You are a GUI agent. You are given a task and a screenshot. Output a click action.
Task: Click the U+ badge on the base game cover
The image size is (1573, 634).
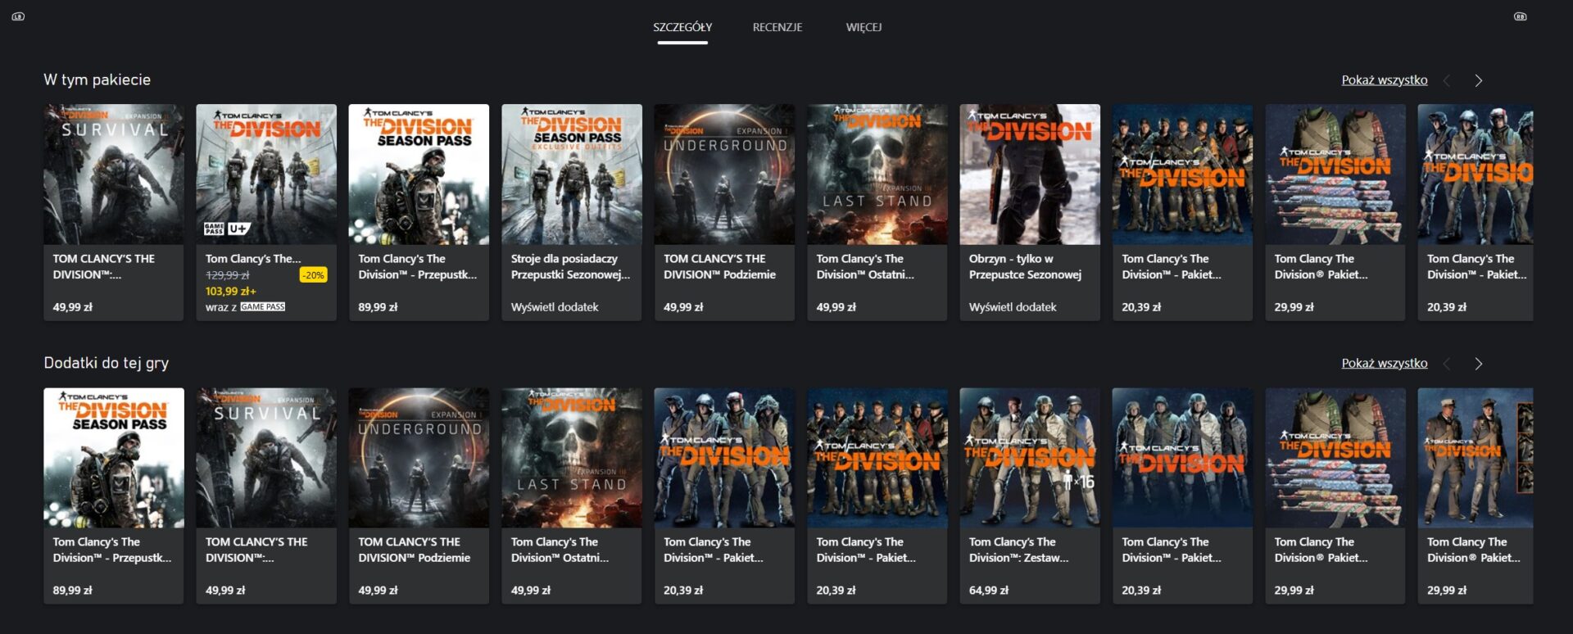pos(239,229)
